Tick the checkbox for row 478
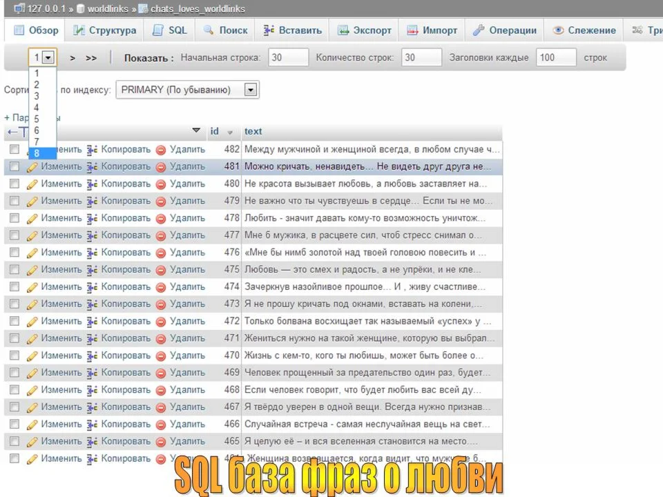 [15, 217]
